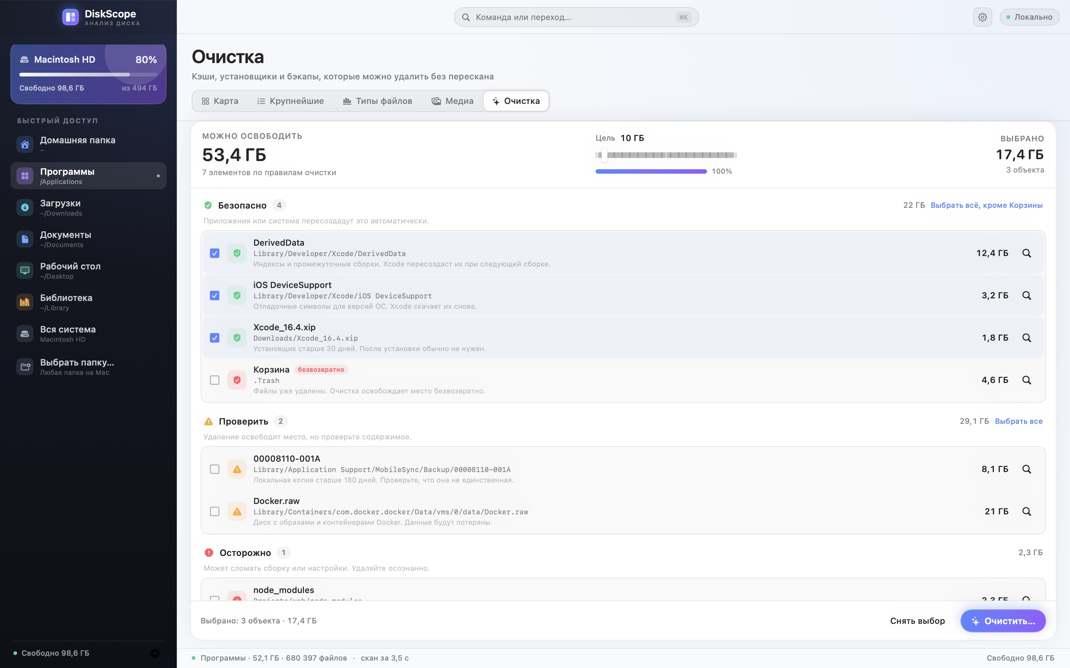Click the Загрузки download icon
The height and width of the screenshot is (668, 1070).
tap(25, 208)
